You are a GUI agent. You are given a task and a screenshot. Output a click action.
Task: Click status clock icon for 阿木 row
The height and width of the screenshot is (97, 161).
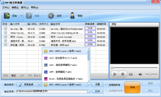point(5,36)
